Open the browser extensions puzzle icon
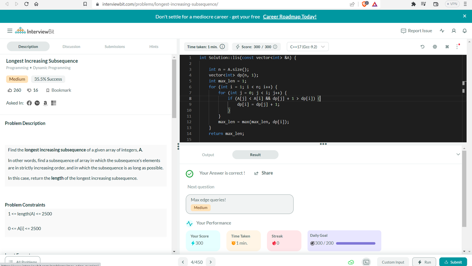This screenshot has width=472, height=266. click(x=414, y=4)
